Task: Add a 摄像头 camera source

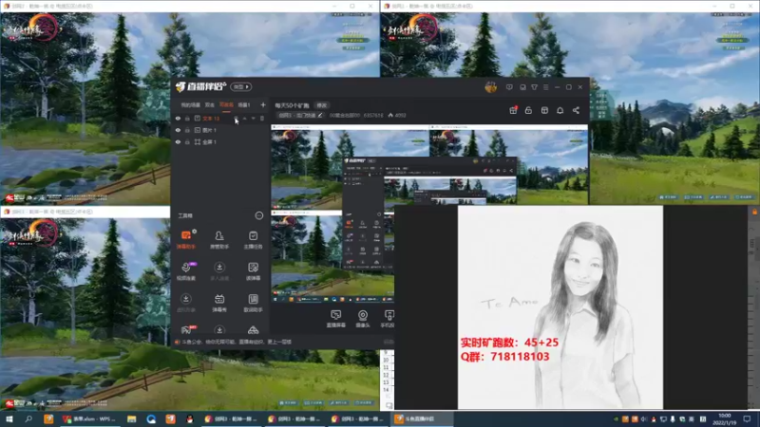Action: coord(363,319)
